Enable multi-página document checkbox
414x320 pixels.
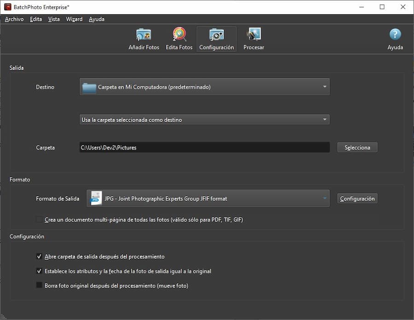[39, 219]
